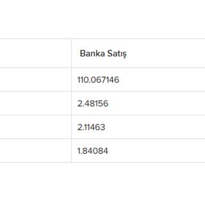Select the 110.067146 rate value
Screen dimensions: 205x205
pyautogui.click(x=98, y=80)
